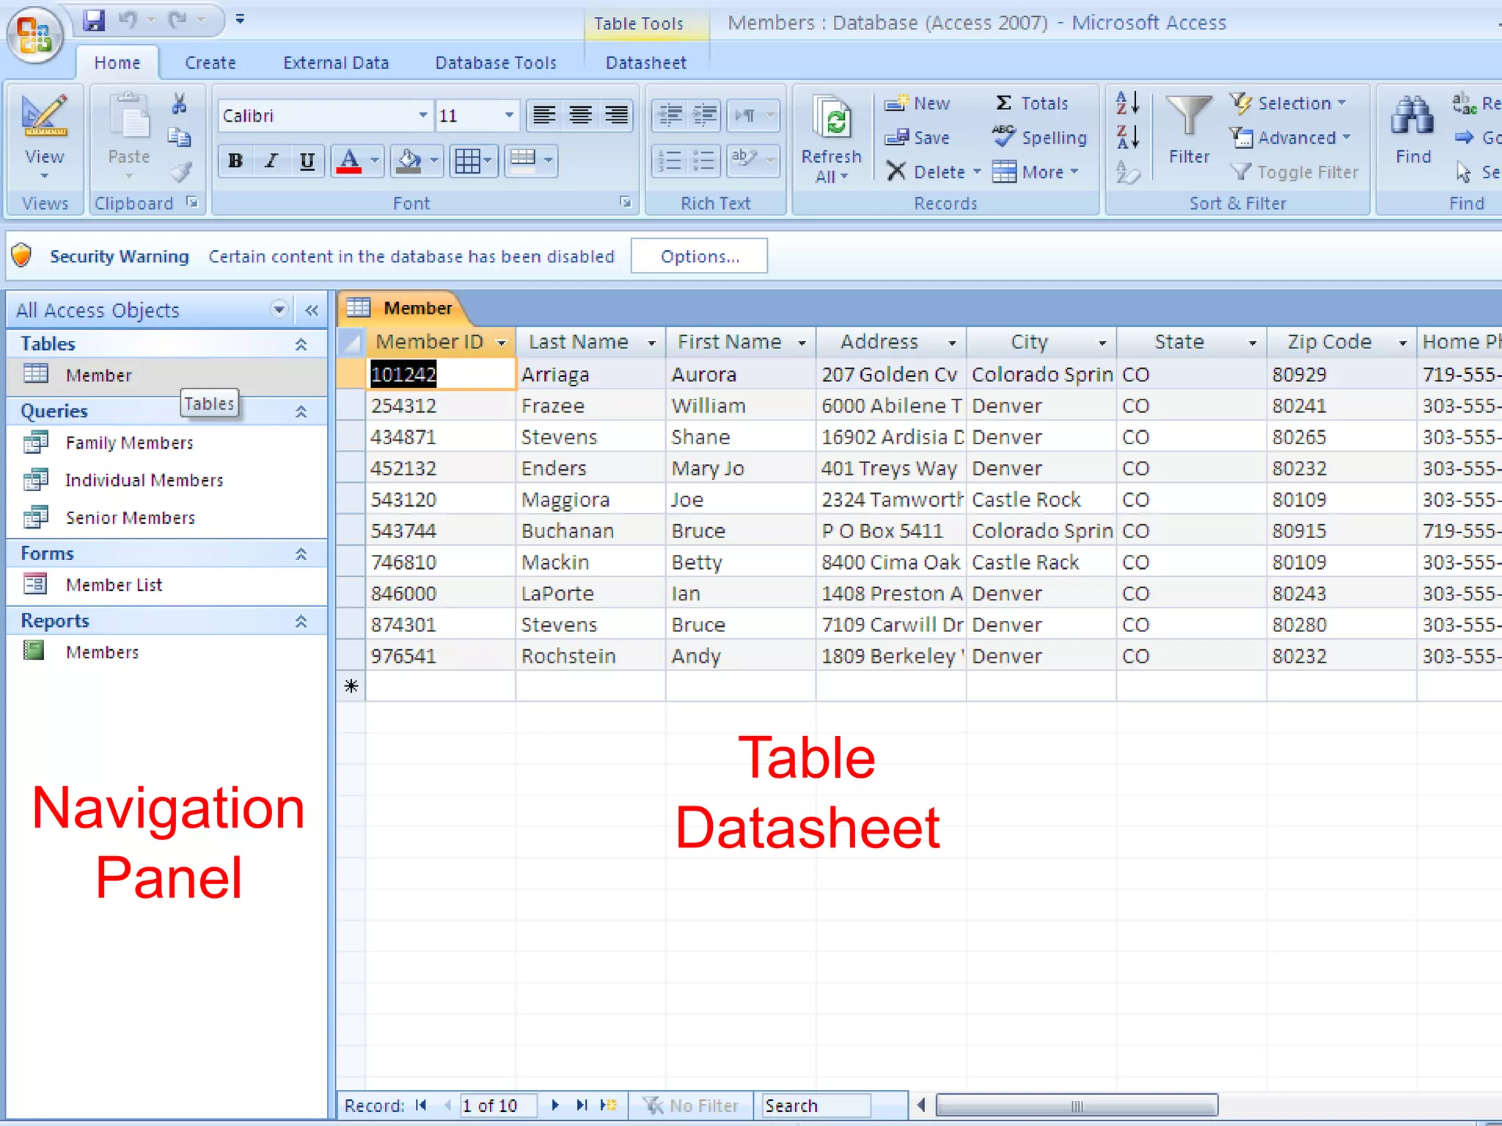Screen dimensions: 1502x1126
Task: Open the Calibri font name dropdown
Action: [423, 115]
